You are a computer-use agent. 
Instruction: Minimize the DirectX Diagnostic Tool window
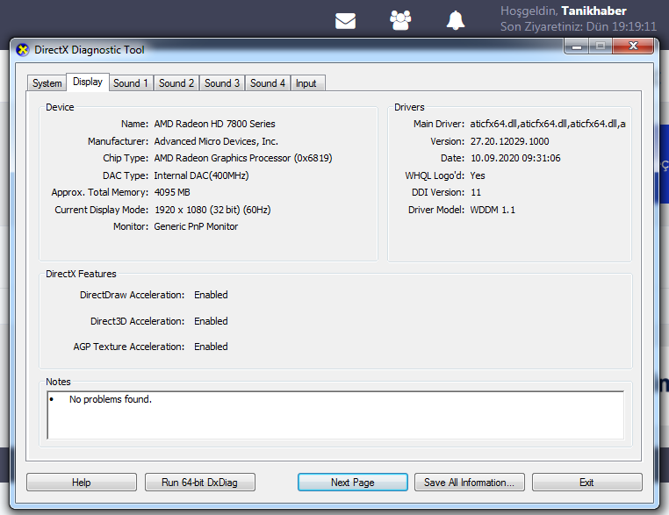click(x=577, y=46)
